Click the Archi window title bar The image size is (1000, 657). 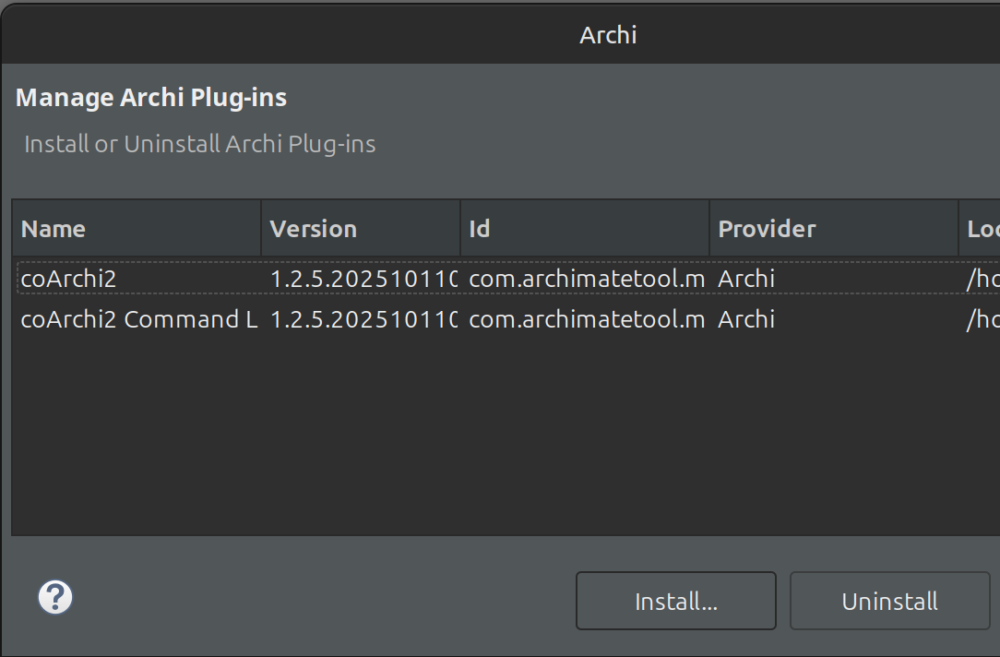(x=608, y=35)
